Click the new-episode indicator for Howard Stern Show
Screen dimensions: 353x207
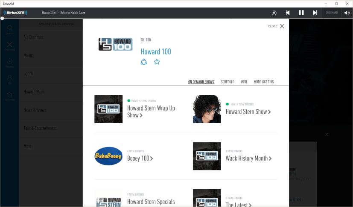(227, 104)
